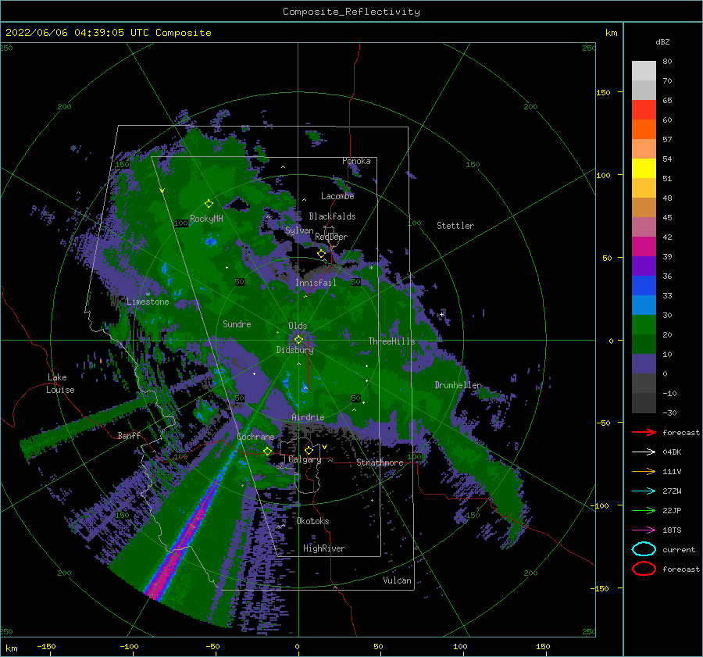This screenshot has width=703, height=657.
Task: Click the -150 tick on the bottom axis
Action: [46, 646]
